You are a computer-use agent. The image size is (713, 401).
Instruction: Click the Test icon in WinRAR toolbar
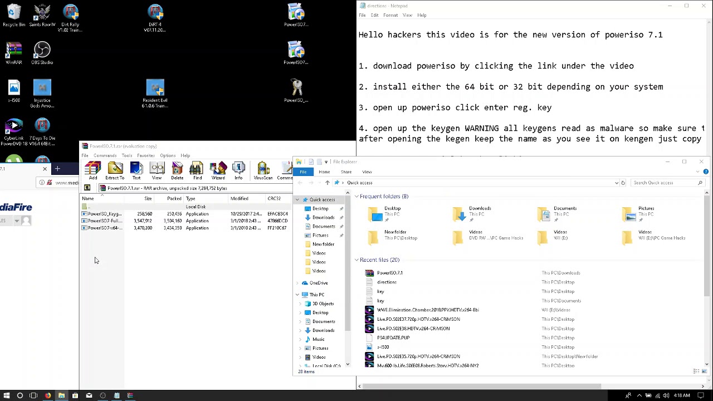(x=136, y=170)
